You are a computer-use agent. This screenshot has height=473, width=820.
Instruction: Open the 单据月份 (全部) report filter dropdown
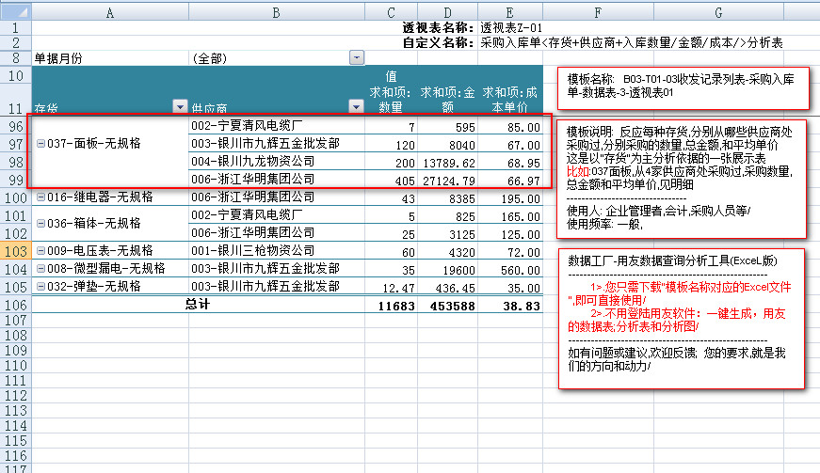357,58
